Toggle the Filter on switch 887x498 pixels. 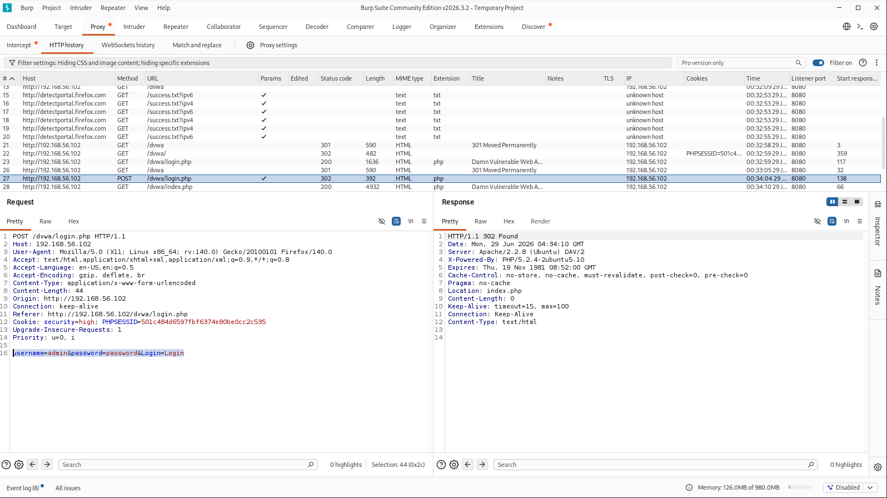tap(818, 63)
